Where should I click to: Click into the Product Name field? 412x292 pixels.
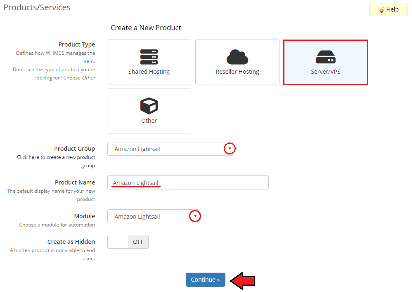pyautogui.click(x=188, y=182)
